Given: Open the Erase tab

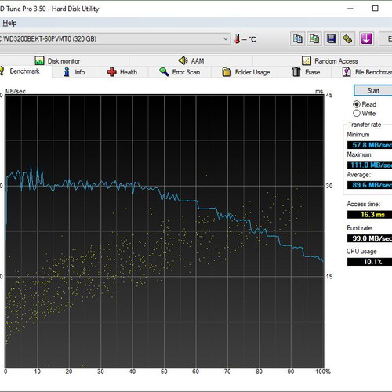Looking at the screenshot, I should click(306, 72).
